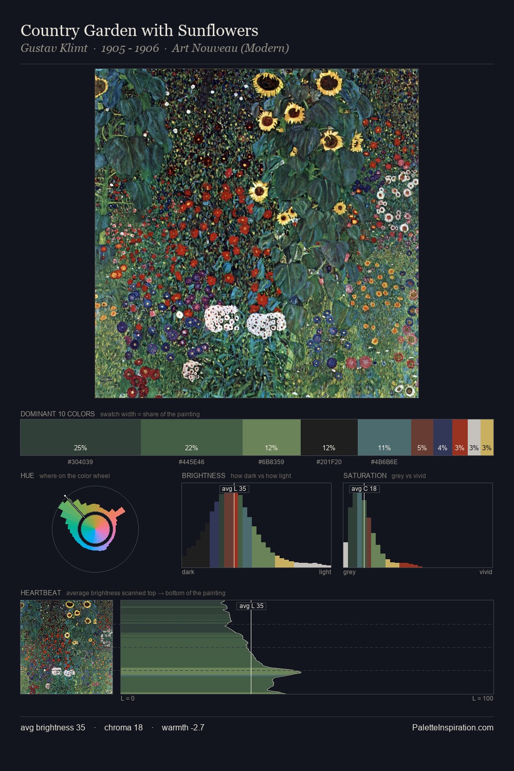
Task: Click the HEARTBEAT section heading
Action: point(41,593)
